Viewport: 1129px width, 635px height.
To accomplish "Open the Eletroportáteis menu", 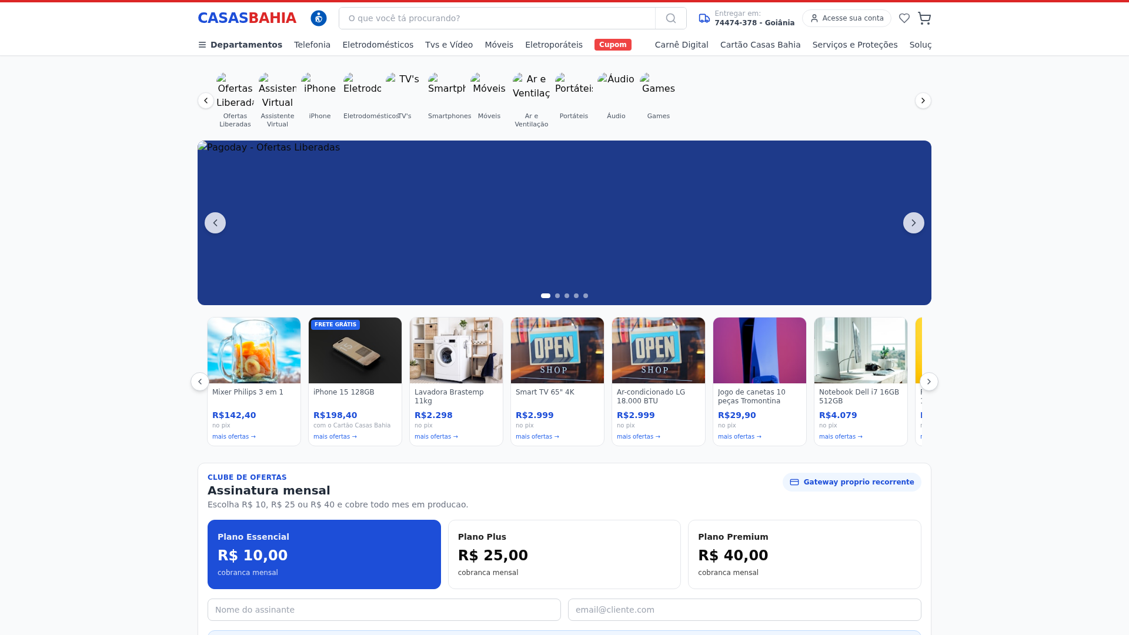I will click(x=554, y=45).
